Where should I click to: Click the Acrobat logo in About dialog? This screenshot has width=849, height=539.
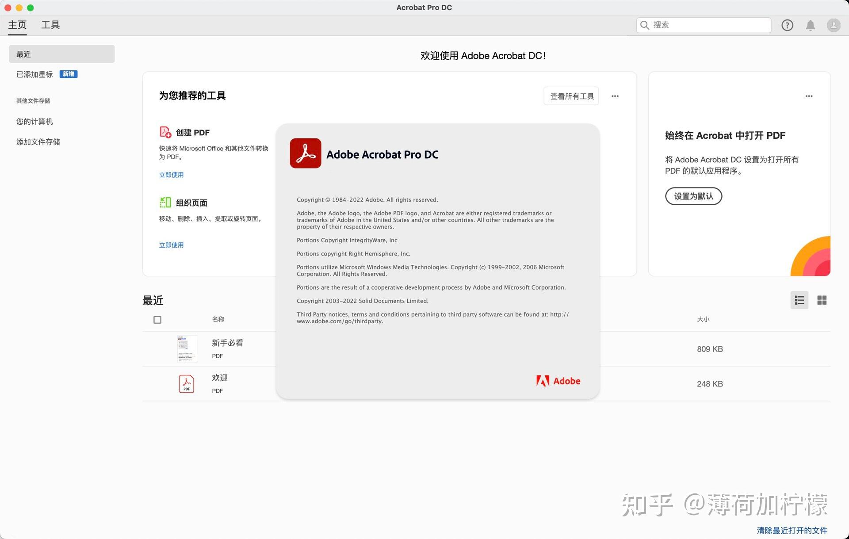coord(306,153)
